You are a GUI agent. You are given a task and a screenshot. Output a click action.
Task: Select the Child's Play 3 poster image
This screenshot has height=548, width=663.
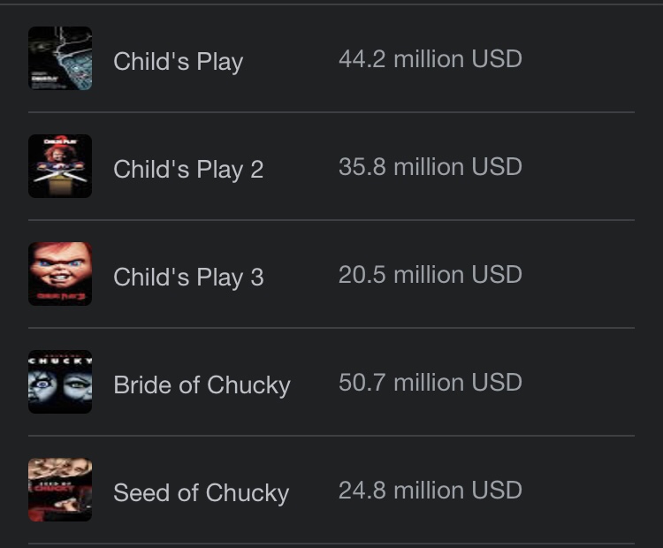click(60, 274)
